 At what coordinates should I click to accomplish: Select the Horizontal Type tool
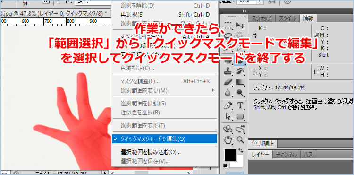coord(240,105)
